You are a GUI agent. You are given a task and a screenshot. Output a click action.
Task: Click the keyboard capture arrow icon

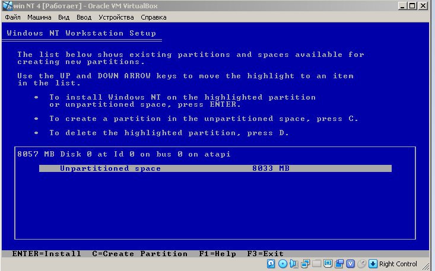[x=373, y=264]
